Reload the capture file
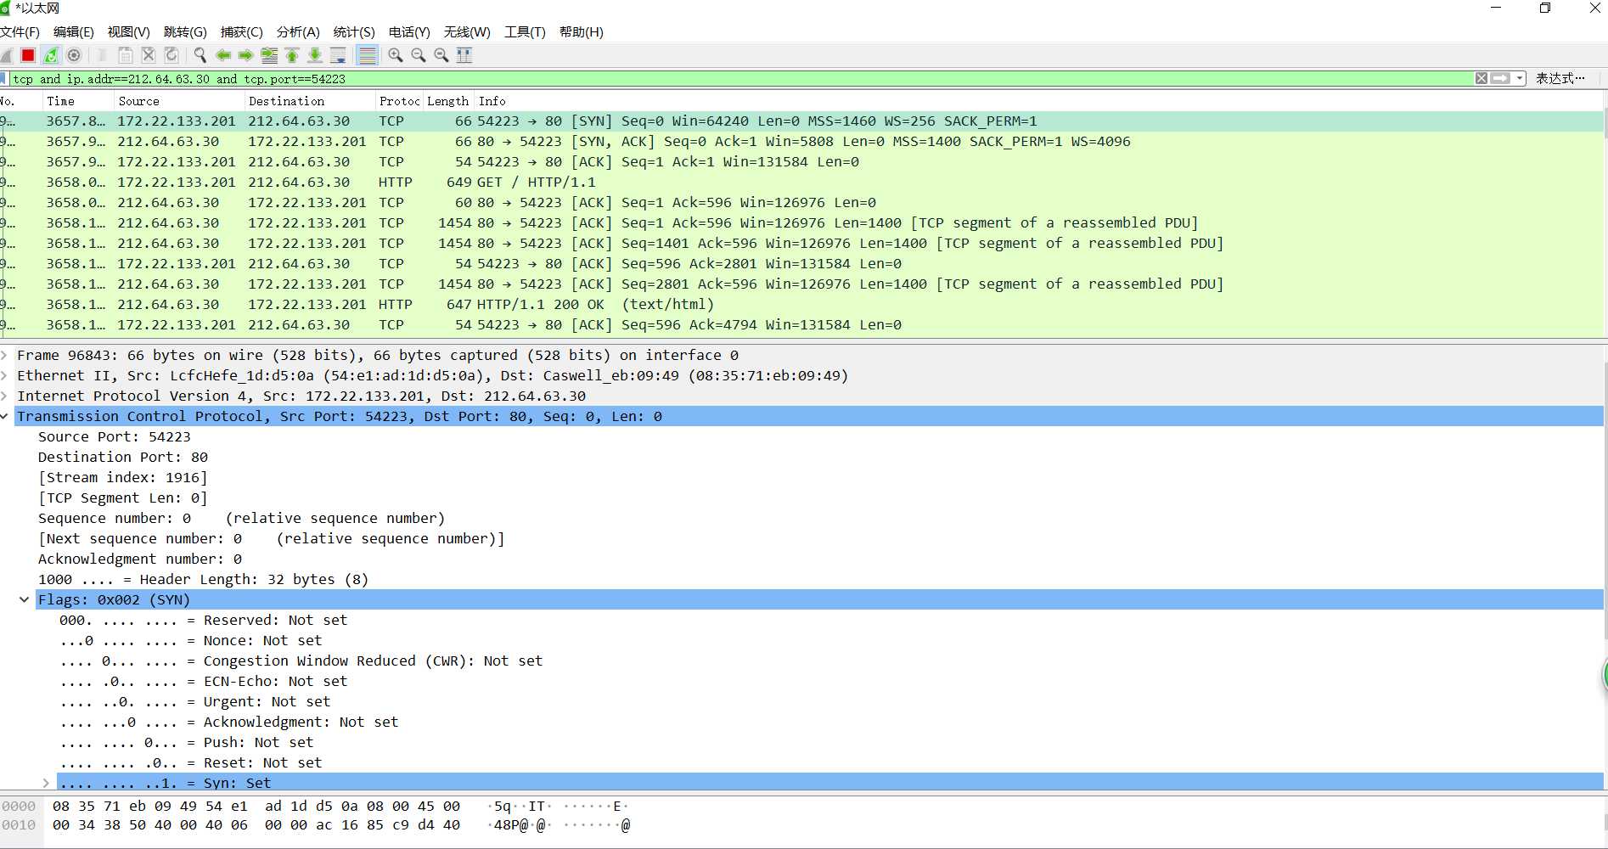 [171, 55]
